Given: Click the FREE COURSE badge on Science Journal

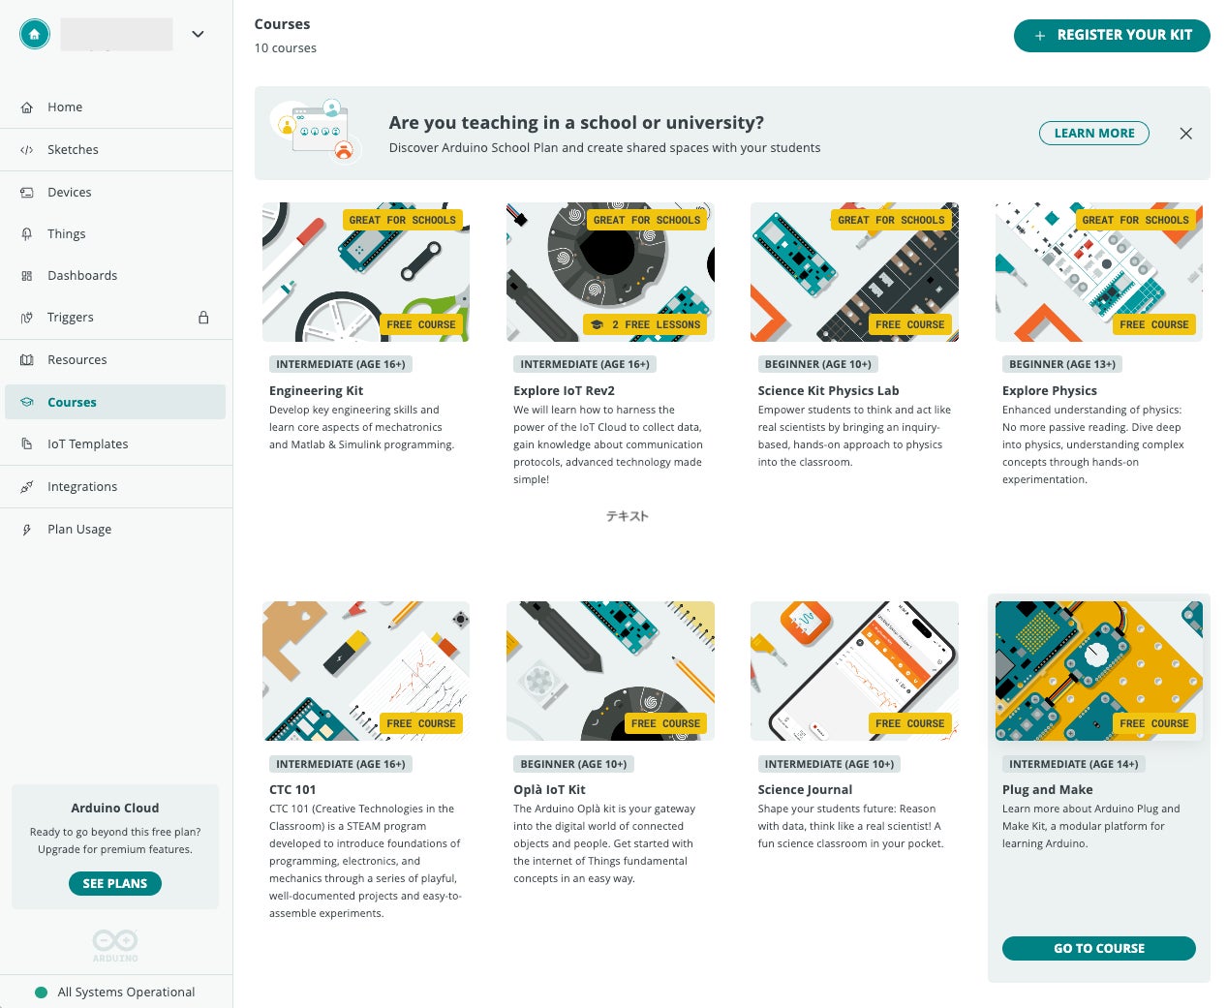Looking at the screenshot, I should [909, 723].
